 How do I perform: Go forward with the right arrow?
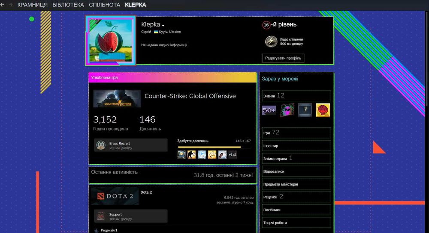11,5
